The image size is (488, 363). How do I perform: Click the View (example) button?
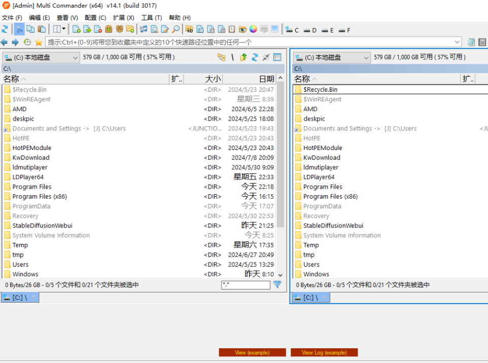point(252,352)
